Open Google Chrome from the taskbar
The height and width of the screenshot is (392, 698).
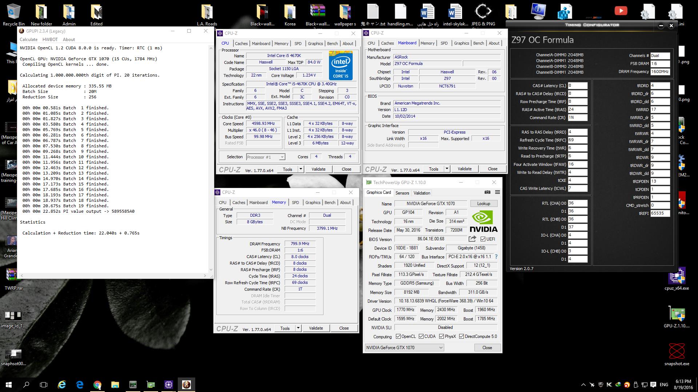pyautogui.click(x=97, y=384)
